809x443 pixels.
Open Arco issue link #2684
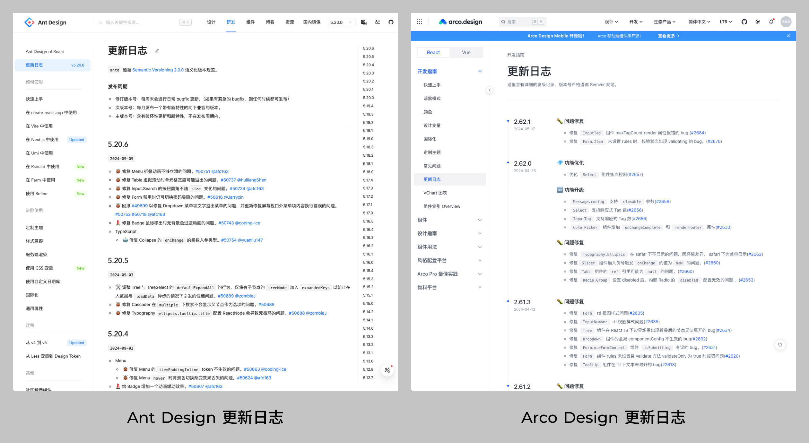pos(697,133)
